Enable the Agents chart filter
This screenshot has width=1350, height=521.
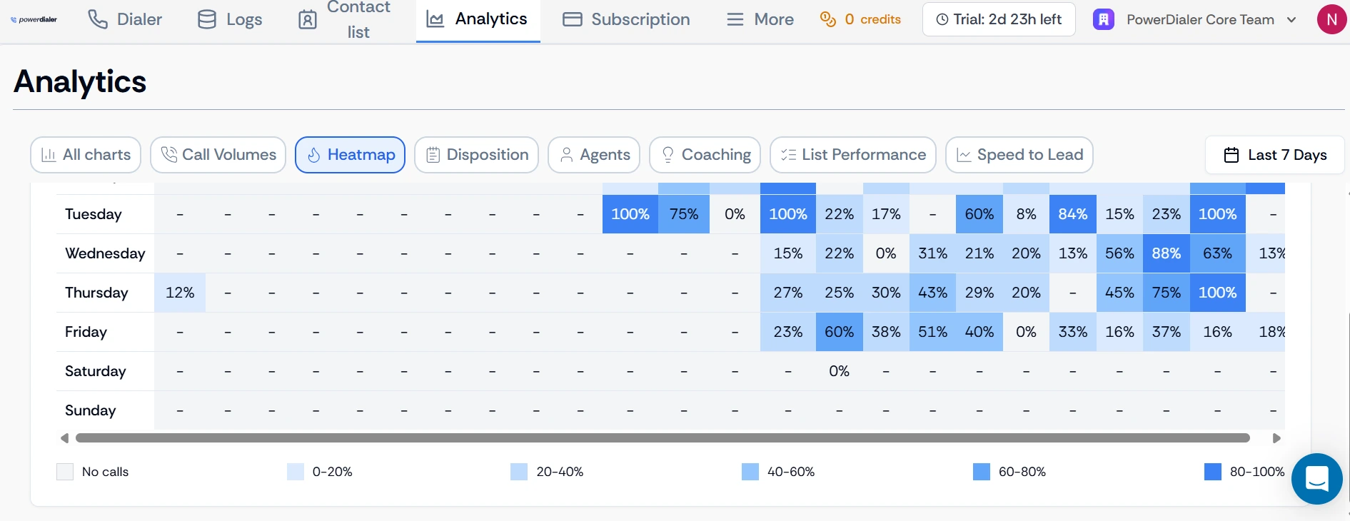(593, 154)
